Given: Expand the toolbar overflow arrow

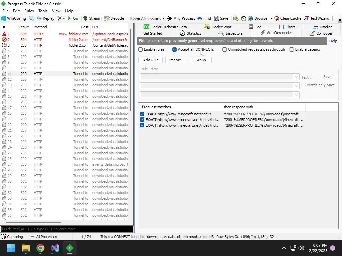Looking at the screenshot, I should click(x=340, y=21).
